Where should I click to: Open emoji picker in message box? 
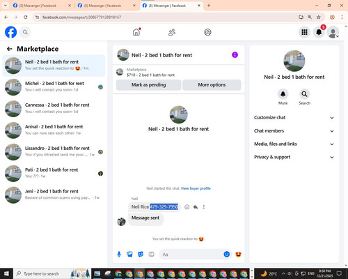(227, 254)
